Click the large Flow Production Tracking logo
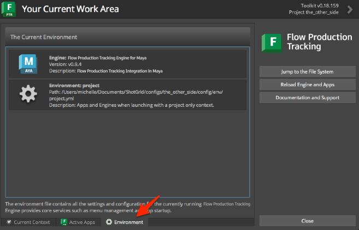The width and height of the screenshot is (359, 230). (x=272, y=43)
